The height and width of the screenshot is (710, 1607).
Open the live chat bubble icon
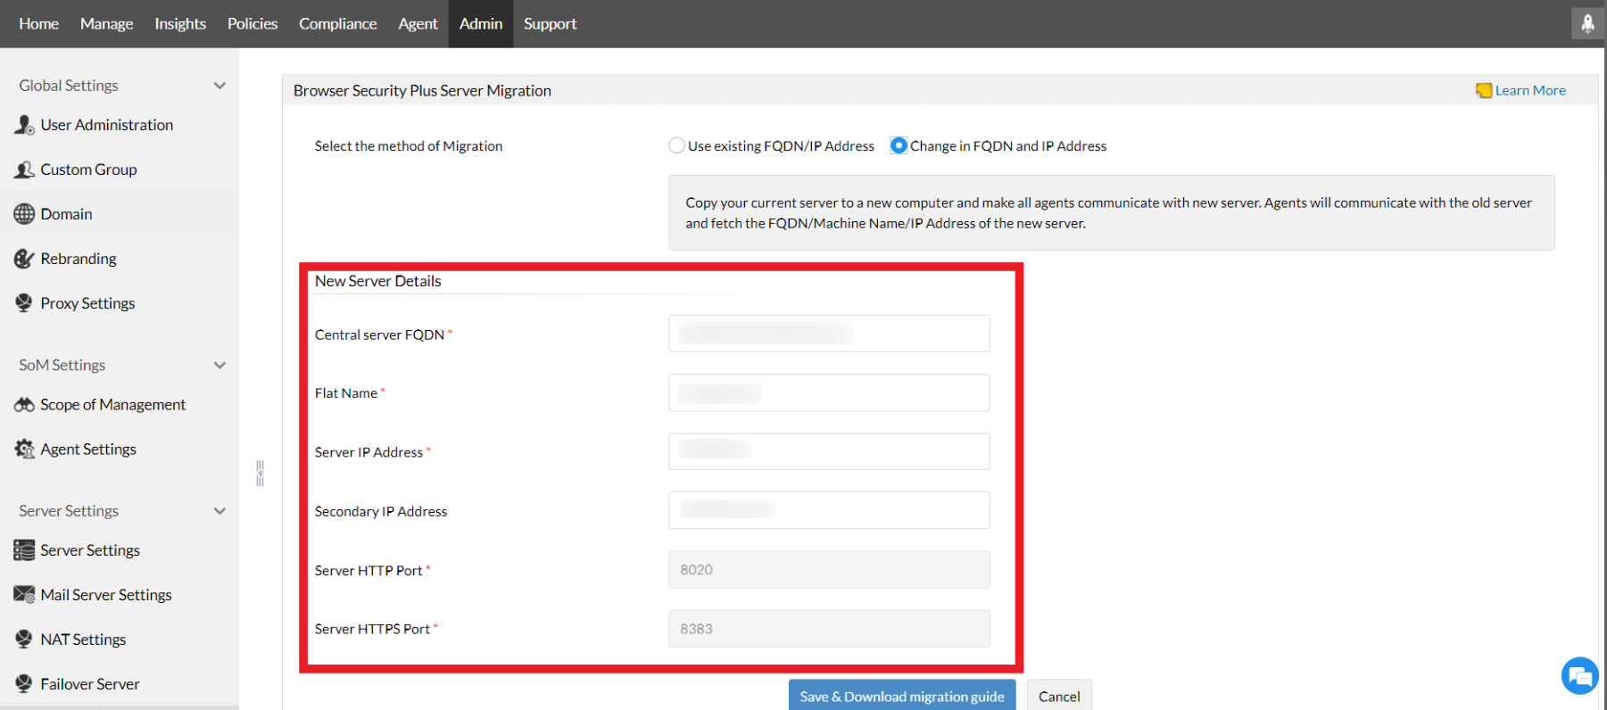(x=1580, y=676)
